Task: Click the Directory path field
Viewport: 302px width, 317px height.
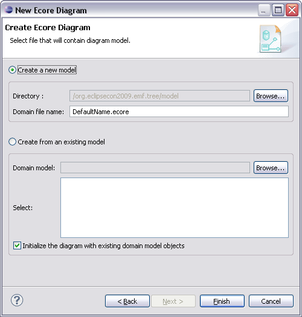Action: click(159, 96)
